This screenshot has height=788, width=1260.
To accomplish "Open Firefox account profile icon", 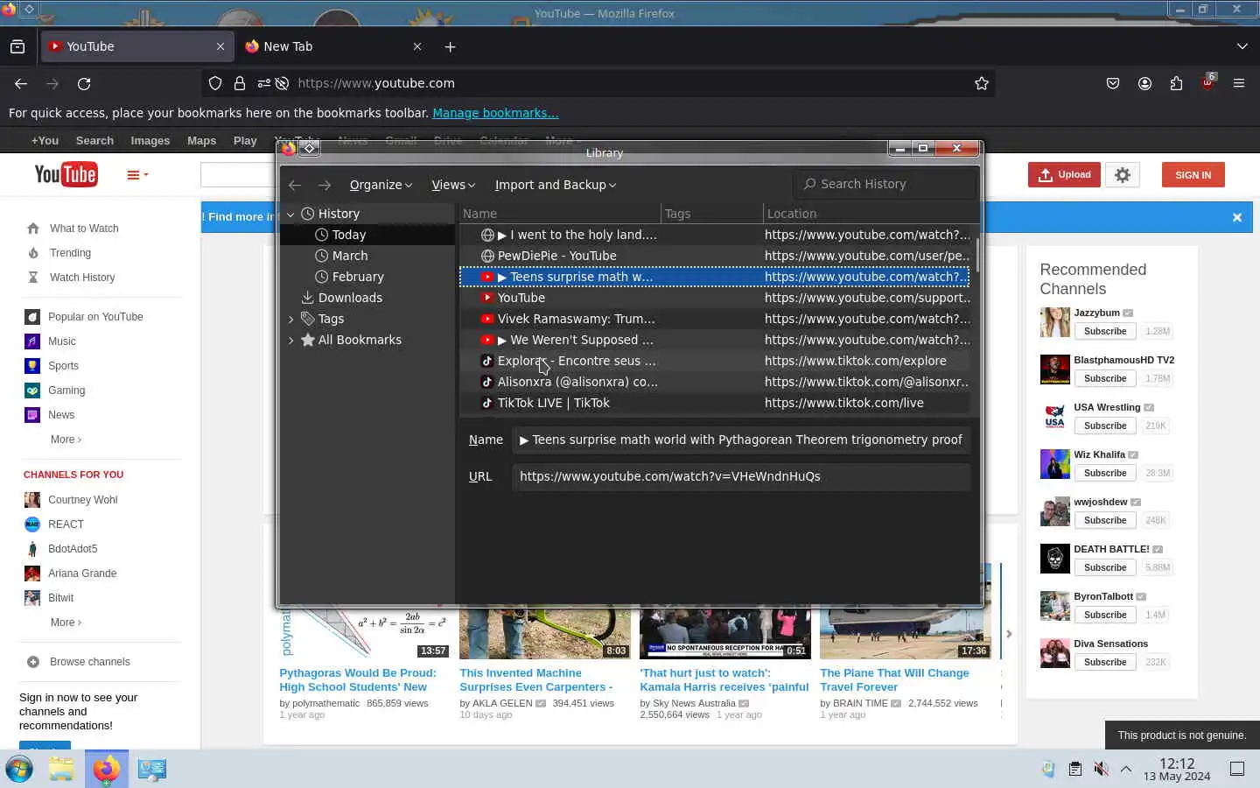I will point(1144,83).
